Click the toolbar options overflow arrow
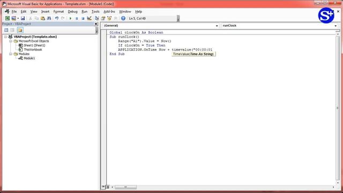The image size is (343, 193). tap(178, 18)
